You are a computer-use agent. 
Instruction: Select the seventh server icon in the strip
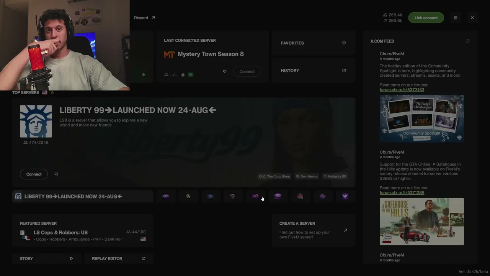tap(300, 196)
